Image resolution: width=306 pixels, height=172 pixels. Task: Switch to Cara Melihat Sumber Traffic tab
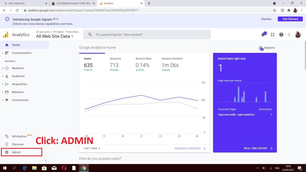pos(73,3)
